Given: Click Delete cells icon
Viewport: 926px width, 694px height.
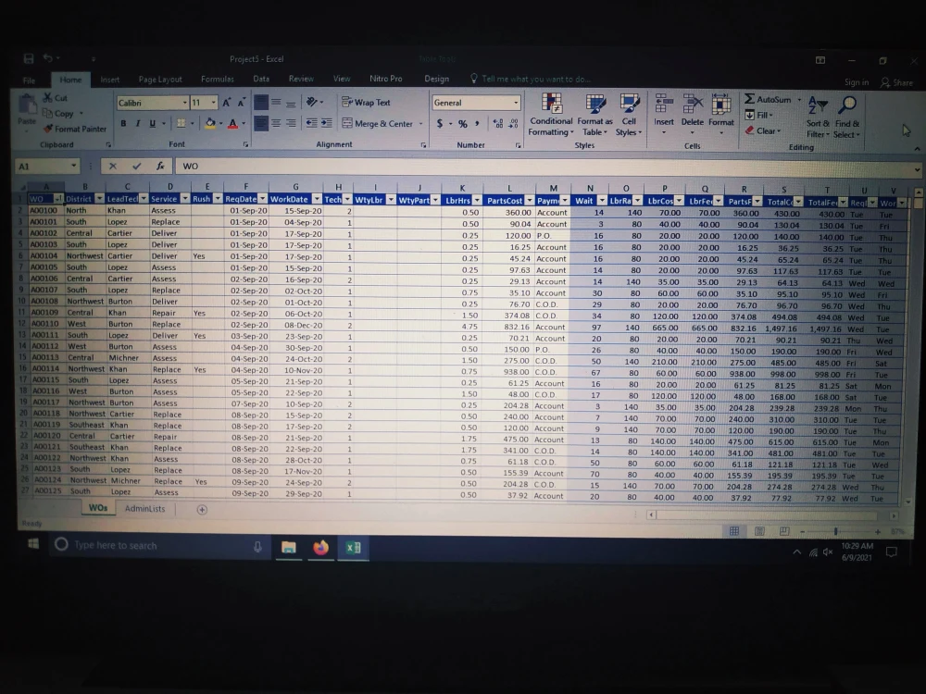Looking at the screenshot, I should (692, 104).
